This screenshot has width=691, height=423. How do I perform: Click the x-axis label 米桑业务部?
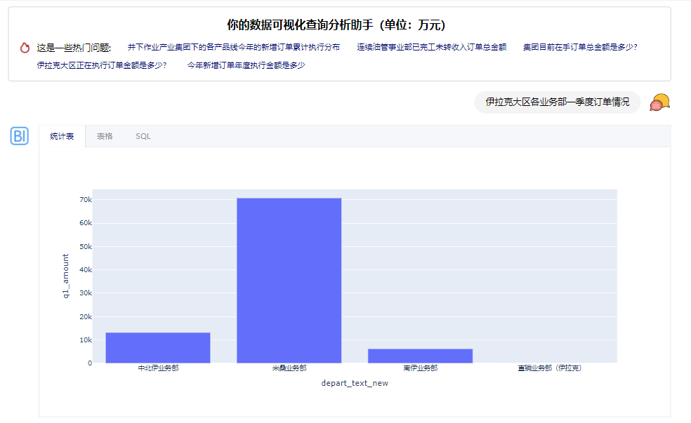coord(289,368)
